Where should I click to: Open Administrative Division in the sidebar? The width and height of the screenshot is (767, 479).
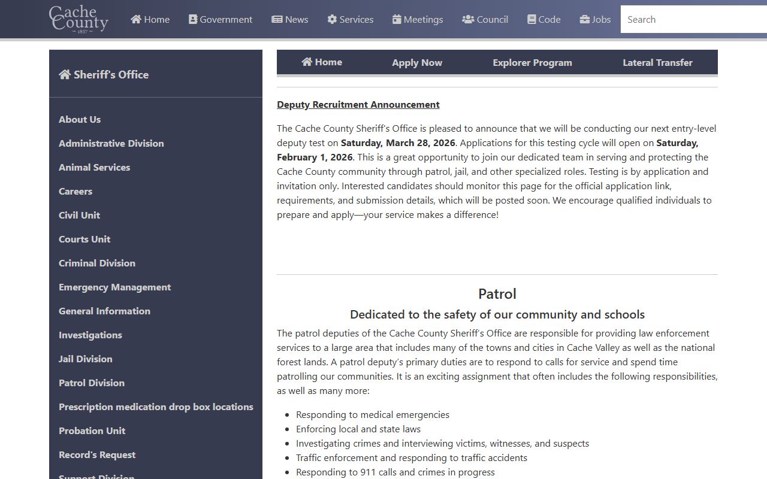pos(111,143)
